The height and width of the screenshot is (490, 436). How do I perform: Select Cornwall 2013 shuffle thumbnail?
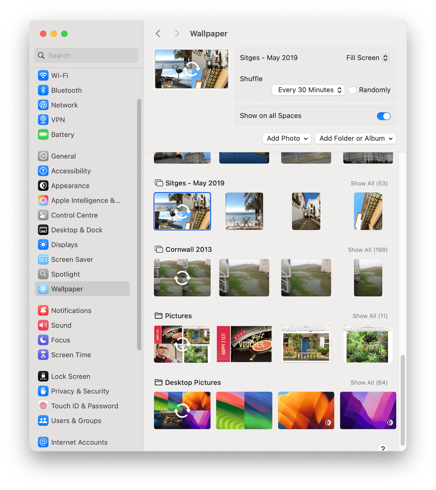pyautogui.click(x=182, y=278)
